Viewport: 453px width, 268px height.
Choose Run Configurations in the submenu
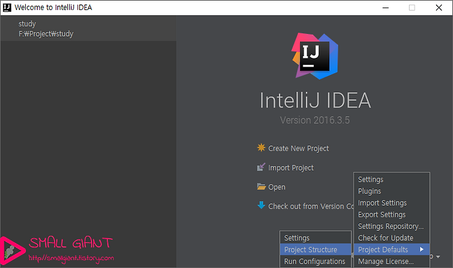[x=315, y=261]
